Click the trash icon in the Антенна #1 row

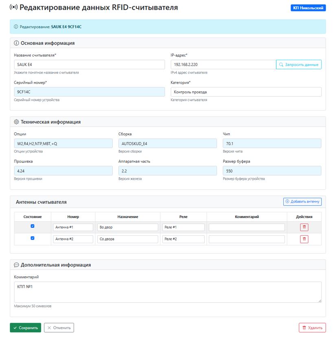click(x=304, y=227)
